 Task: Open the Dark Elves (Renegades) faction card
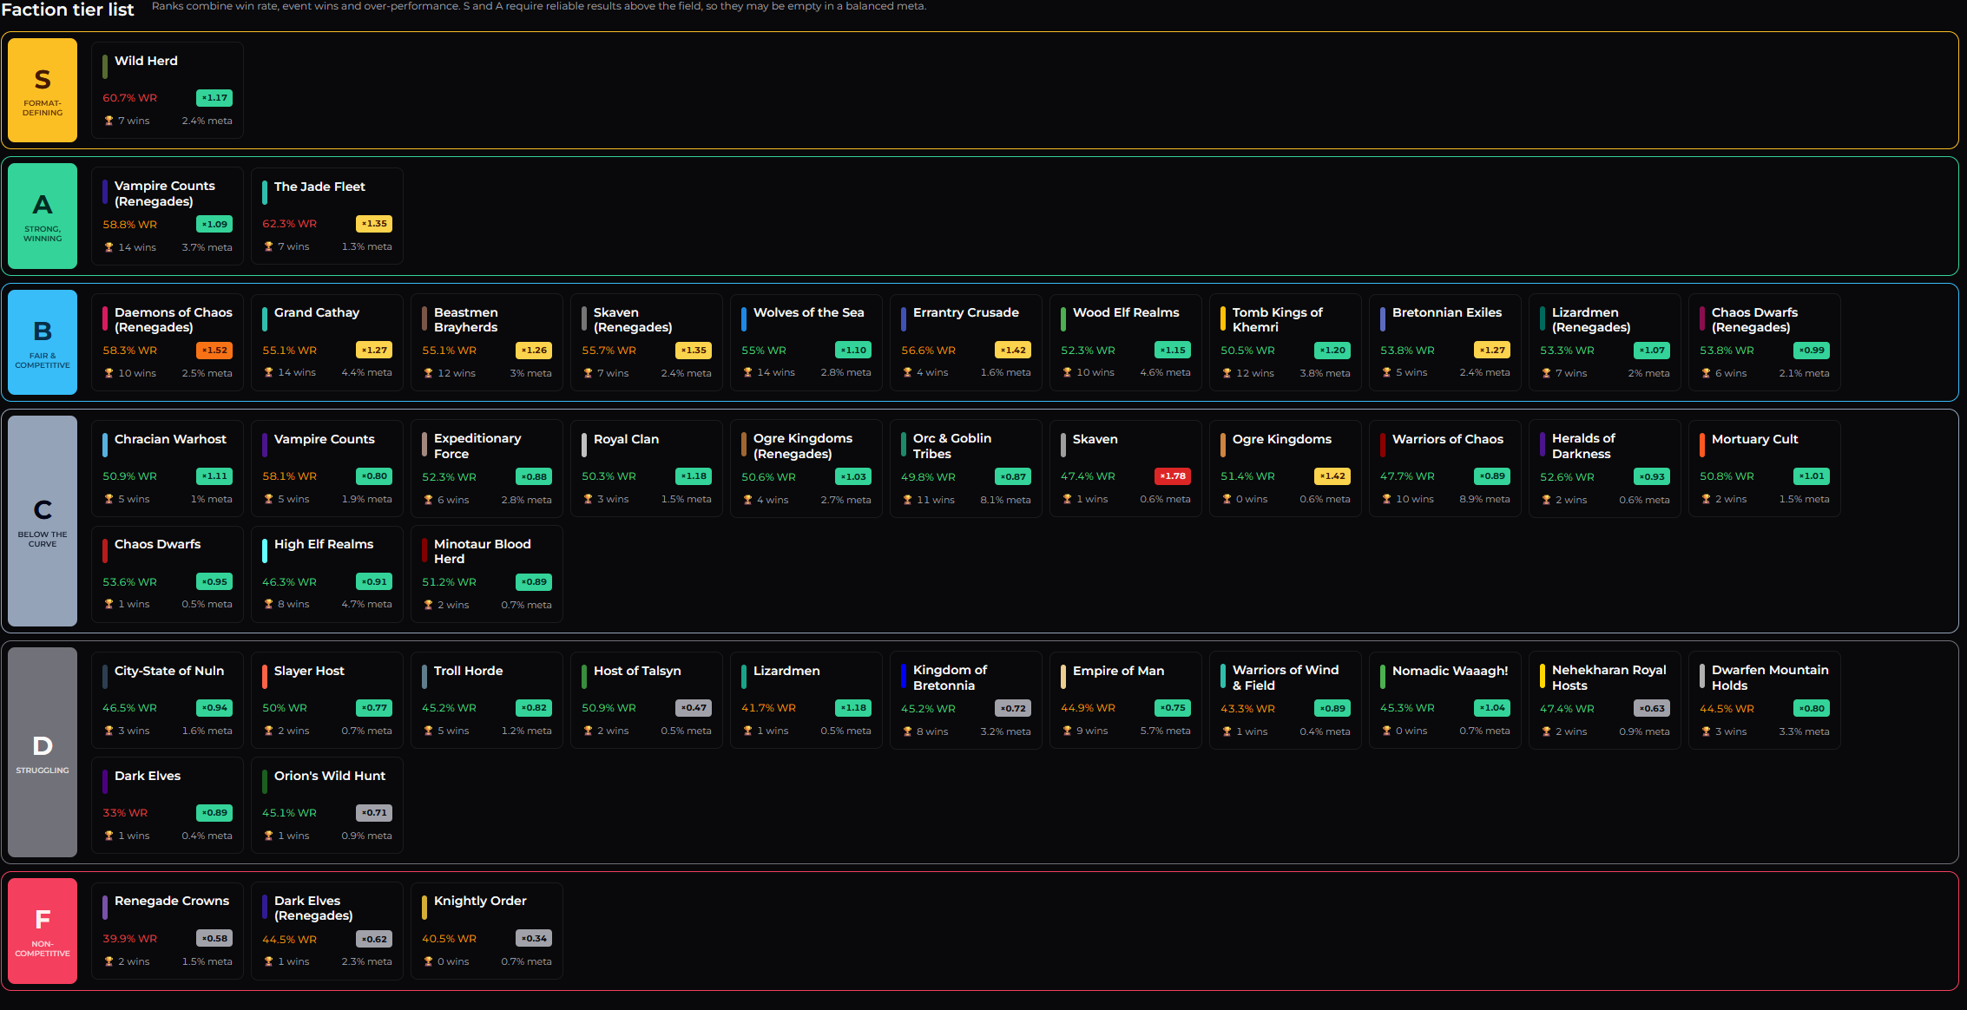pos(327,931)
